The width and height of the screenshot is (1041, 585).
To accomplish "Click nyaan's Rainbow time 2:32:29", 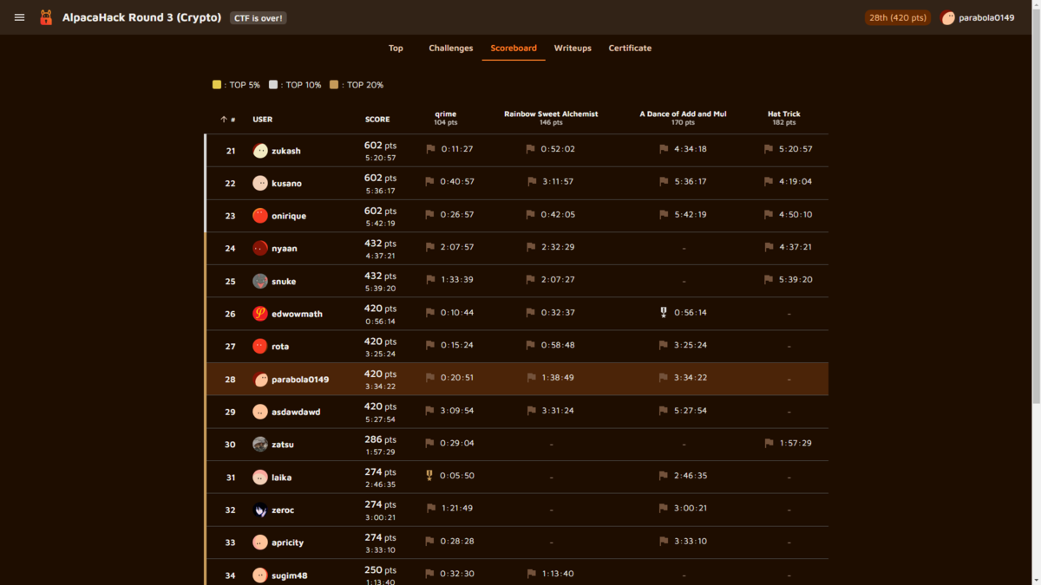I will click(558, 247).
